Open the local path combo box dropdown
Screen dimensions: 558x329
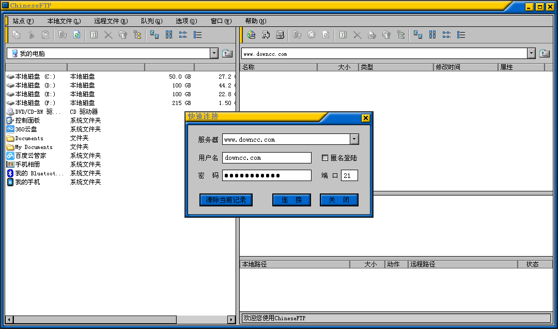(x=213, y=53)
